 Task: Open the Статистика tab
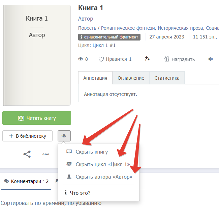point(167,78)
